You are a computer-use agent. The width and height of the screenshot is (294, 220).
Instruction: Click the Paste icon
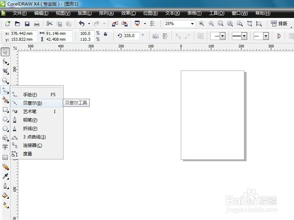click(69, 24)
